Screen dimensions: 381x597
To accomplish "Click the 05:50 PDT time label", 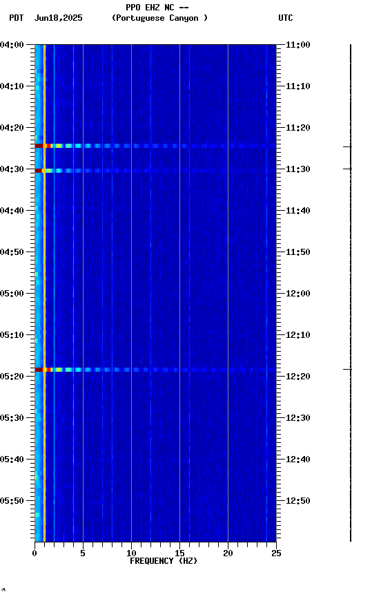I will (12, 502).
